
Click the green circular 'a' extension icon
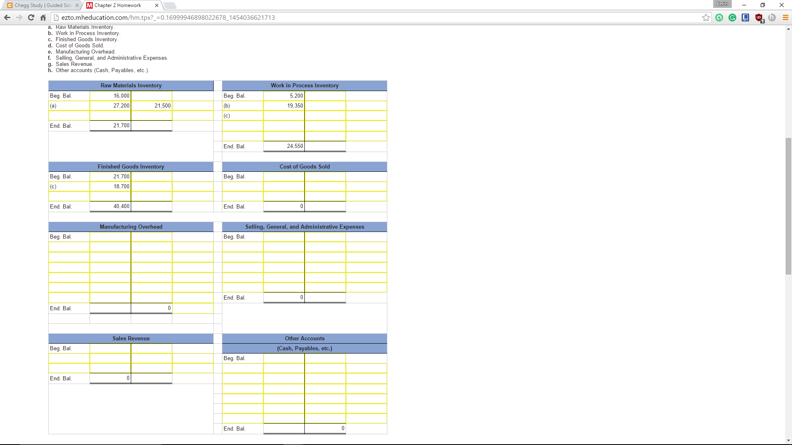(719, 17)
